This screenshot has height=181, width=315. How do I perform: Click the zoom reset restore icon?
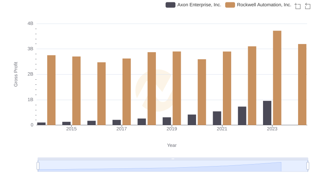(308, 6)
